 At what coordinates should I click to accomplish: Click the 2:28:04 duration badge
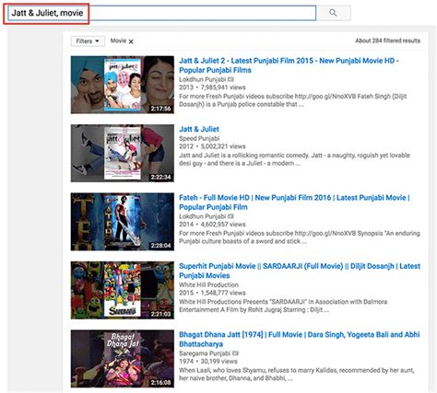click(160, 246)
